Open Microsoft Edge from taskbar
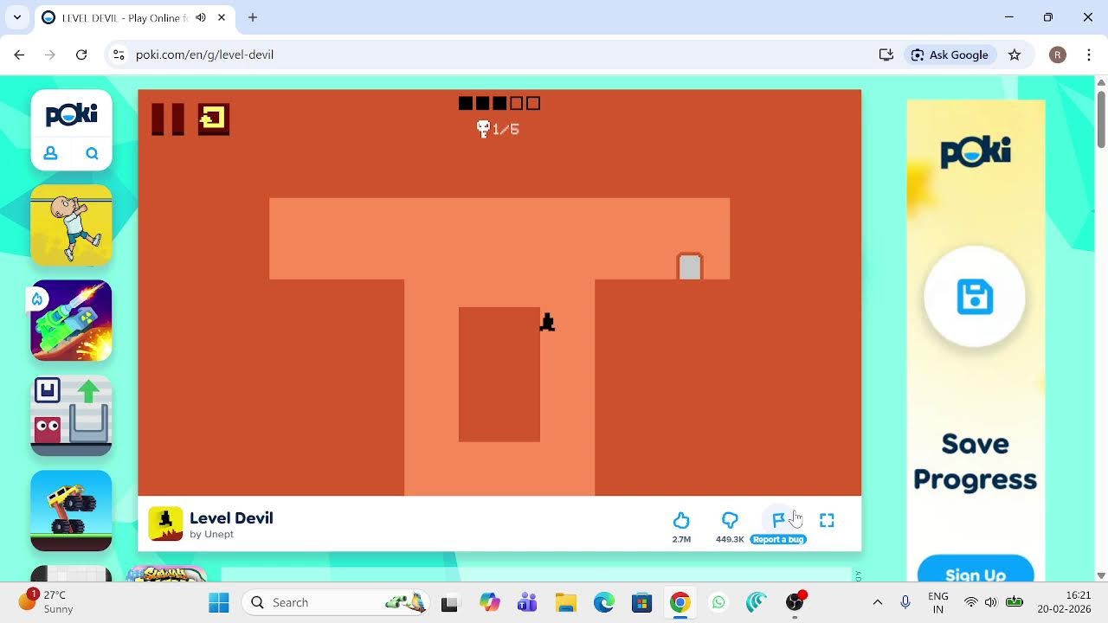 [x=603, y=602]
